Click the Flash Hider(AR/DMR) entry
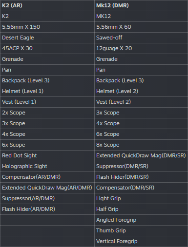 pos(47,209)
